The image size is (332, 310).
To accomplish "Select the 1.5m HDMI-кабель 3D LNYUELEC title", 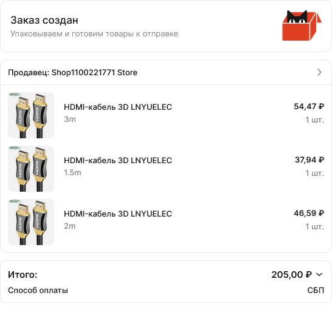I will click(118, 160).
